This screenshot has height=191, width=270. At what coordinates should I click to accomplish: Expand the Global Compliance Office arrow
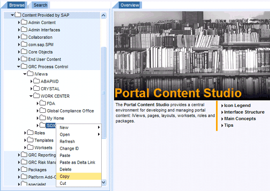click(x=37, y=111)
